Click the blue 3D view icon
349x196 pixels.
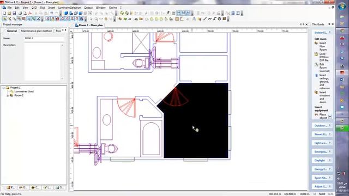66,13
